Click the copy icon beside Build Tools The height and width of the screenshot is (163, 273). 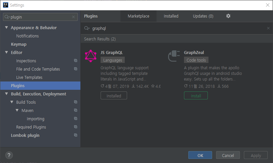[75, 102]
